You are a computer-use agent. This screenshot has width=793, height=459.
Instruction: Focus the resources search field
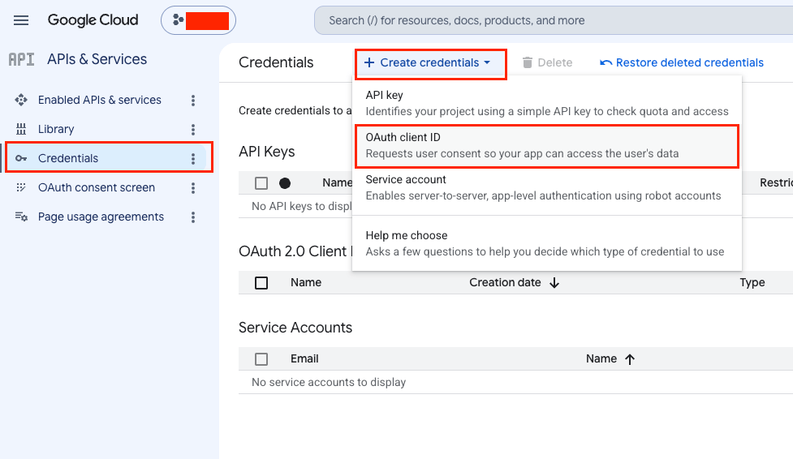[x=554, y=20]
